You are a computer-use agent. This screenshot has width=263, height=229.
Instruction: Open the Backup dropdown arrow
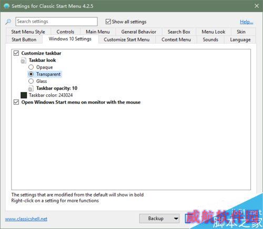[176, 219]
